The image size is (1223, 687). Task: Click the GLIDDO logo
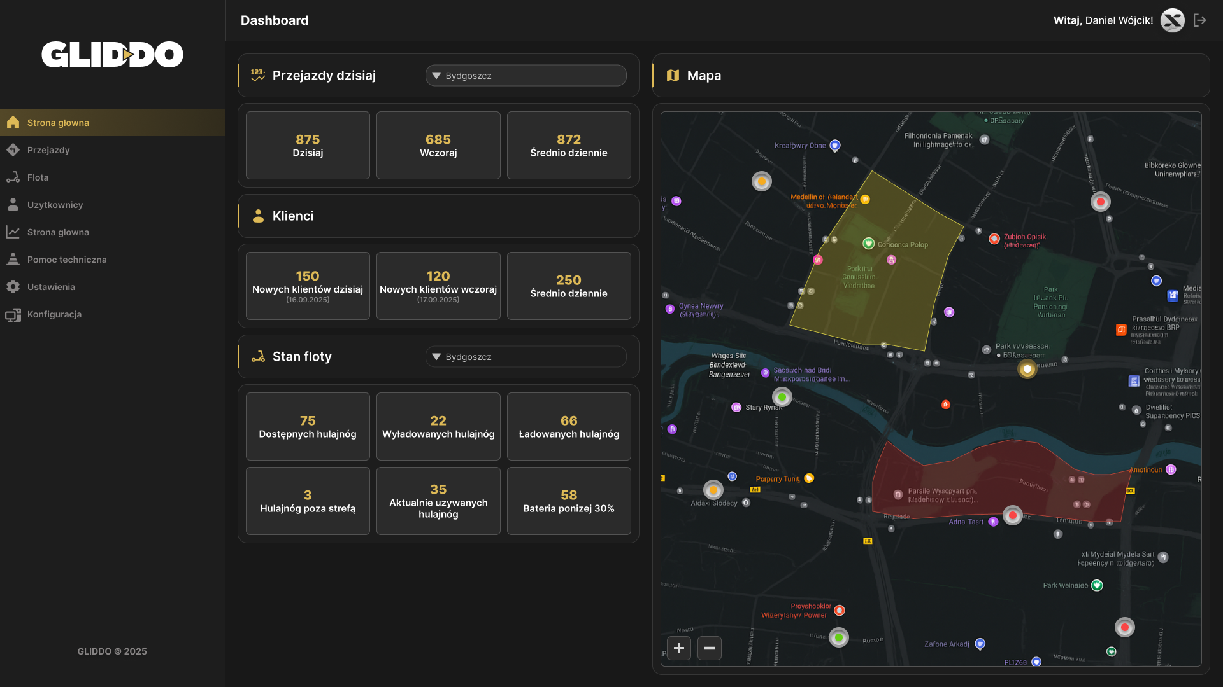pyautogui.click(x=112, y=55)
